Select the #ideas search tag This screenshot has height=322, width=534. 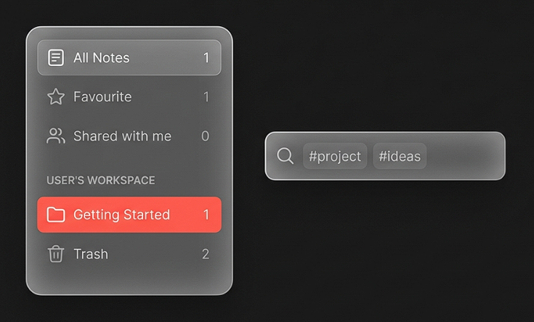(400, 156)
